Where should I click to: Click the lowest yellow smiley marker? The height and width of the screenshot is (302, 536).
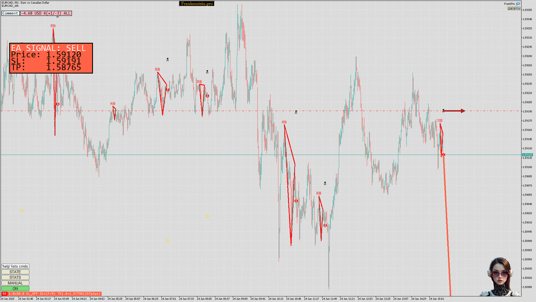pos(167,241)
